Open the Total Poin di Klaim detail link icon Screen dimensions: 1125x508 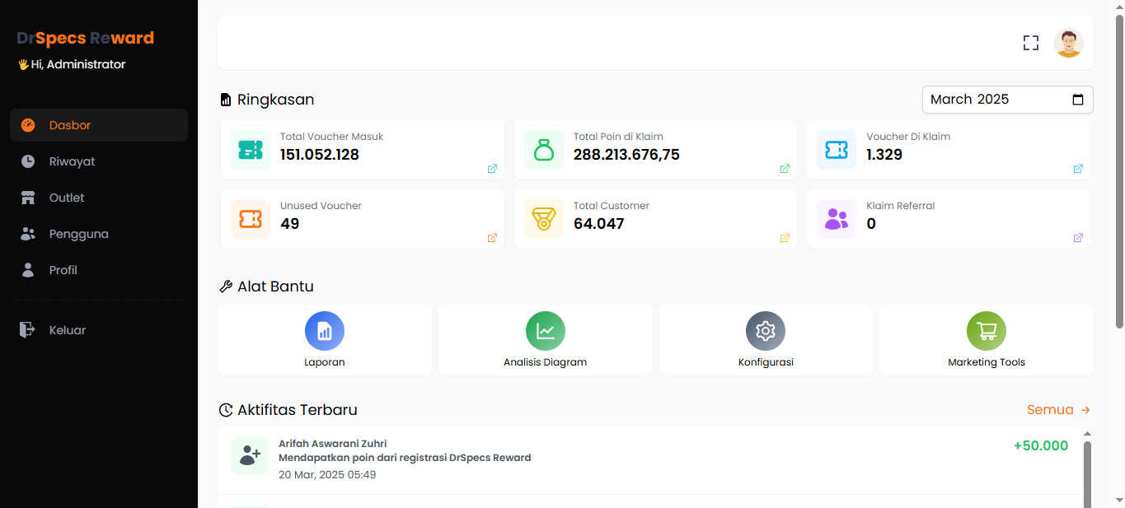[785, 169]
